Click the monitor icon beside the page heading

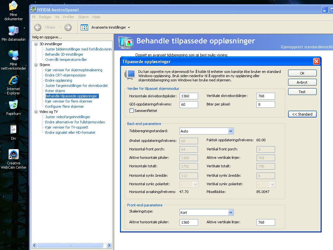click(126, 42)
